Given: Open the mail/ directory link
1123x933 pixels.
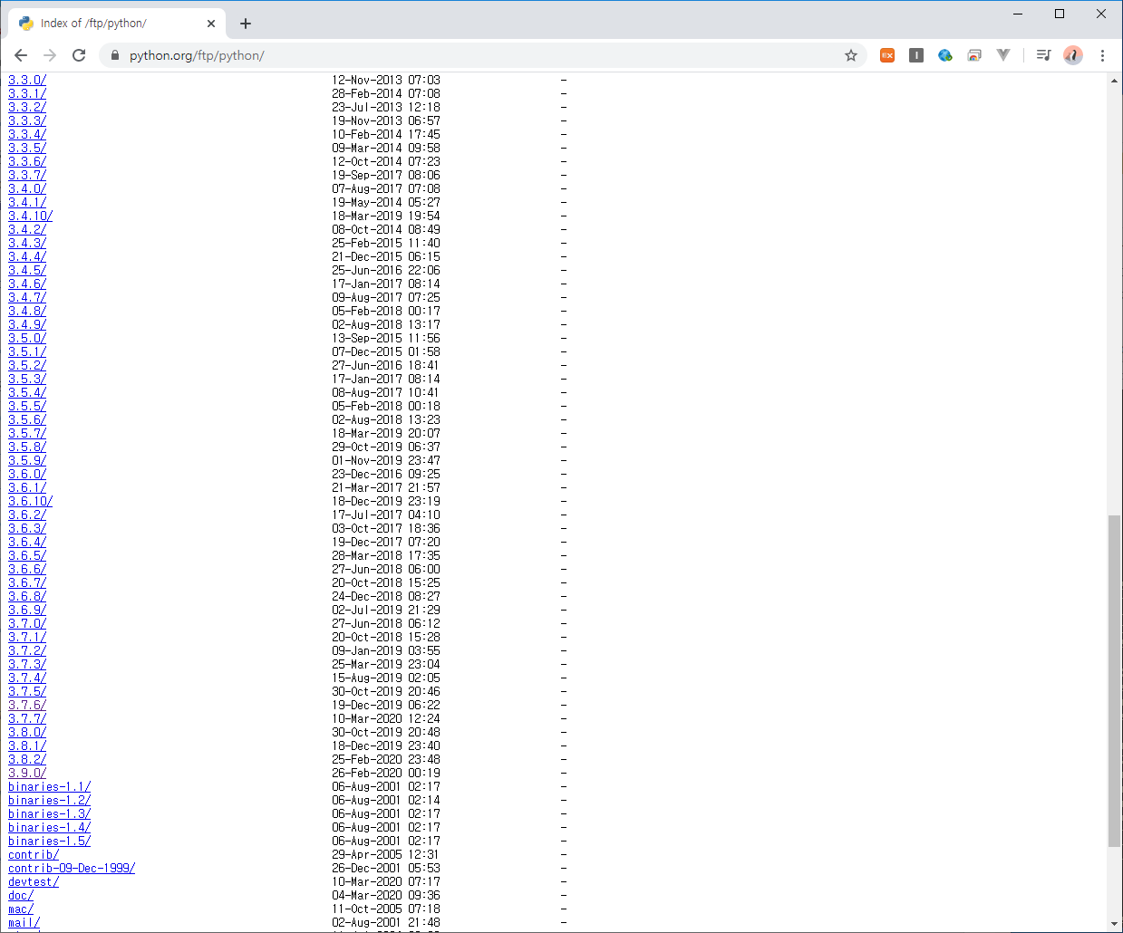Looking at the screenshot, I should (24, 922).
